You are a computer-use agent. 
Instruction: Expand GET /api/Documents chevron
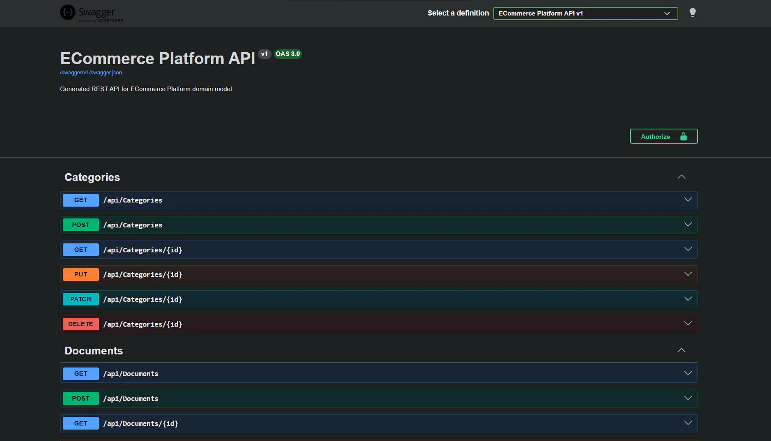688,373
